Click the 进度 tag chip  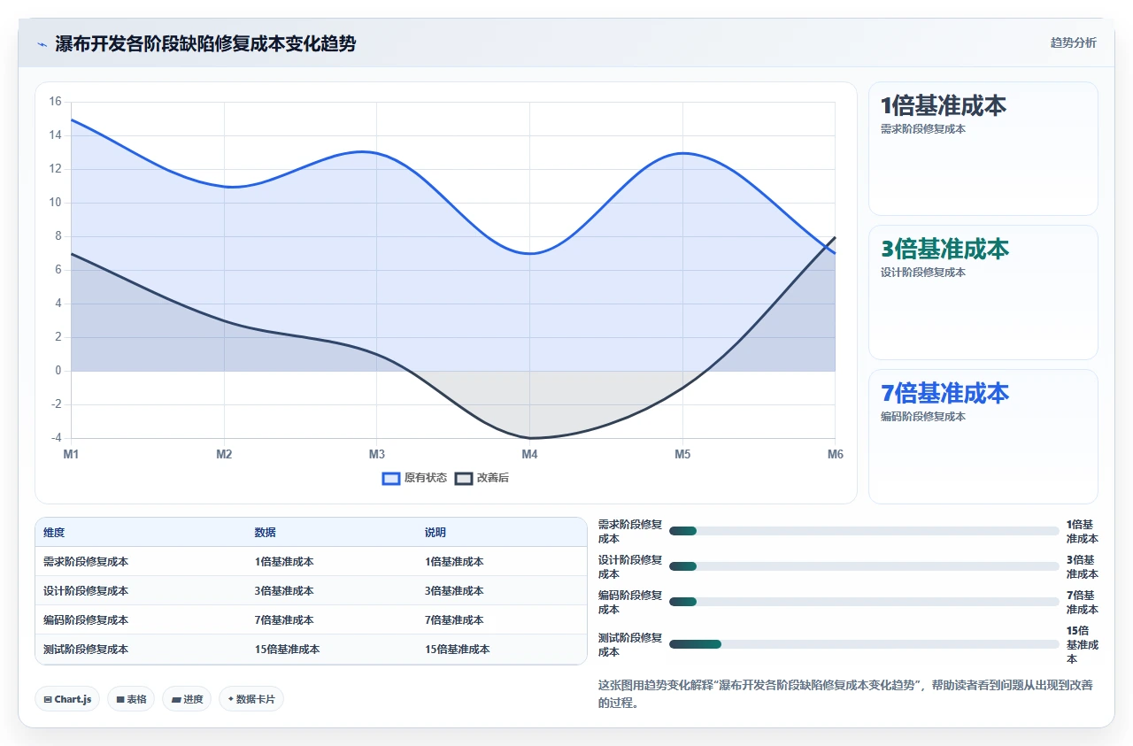tap(187, 699)
